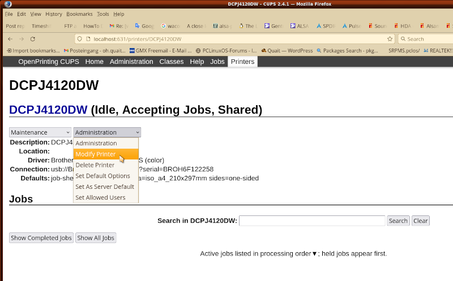
Task: Select Delete Printer option
Action: click(95, 165)
